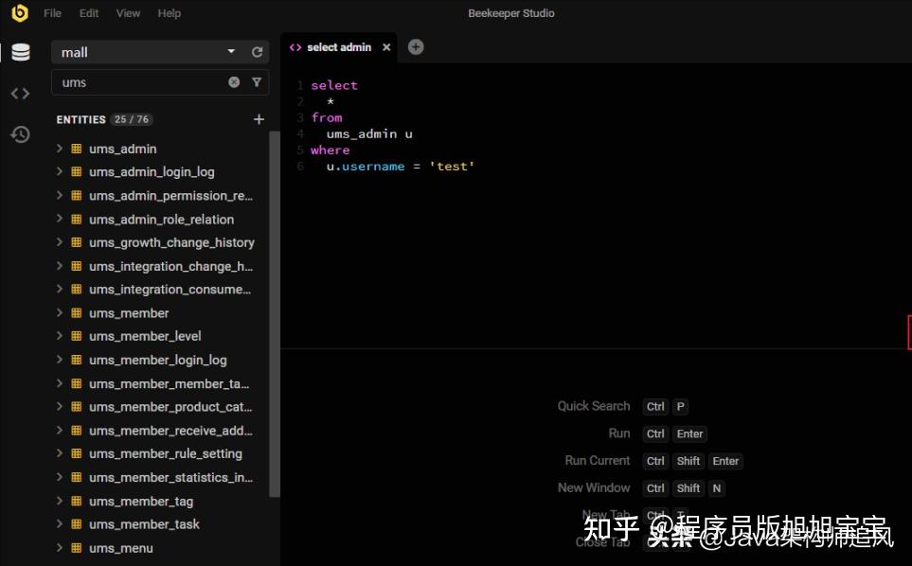Expand the ums_admin_login_log table
Image resolution: width=912 pixels, height=566 pixels.
[x=60, y=171]
